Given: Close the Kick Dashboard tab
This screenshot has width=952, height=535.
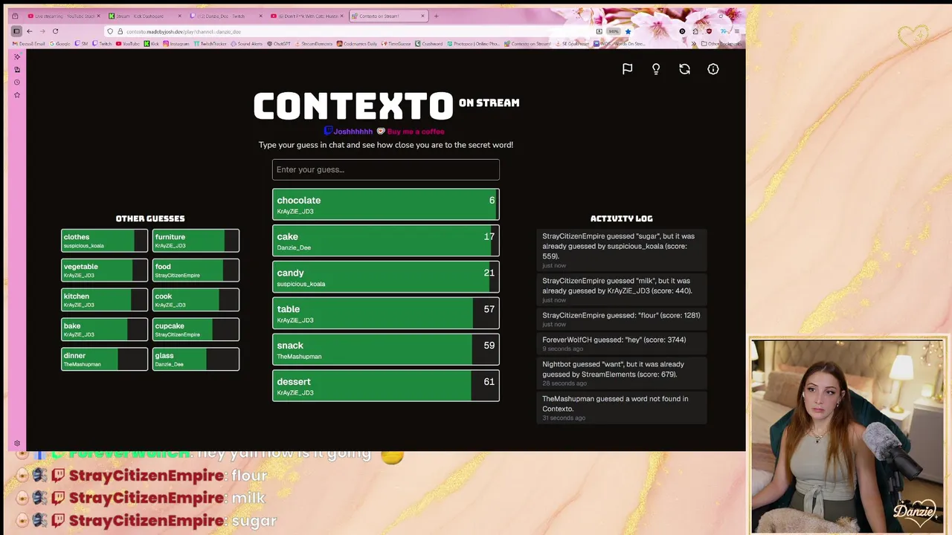Looking at the screenshot, I should pos(179,16).
